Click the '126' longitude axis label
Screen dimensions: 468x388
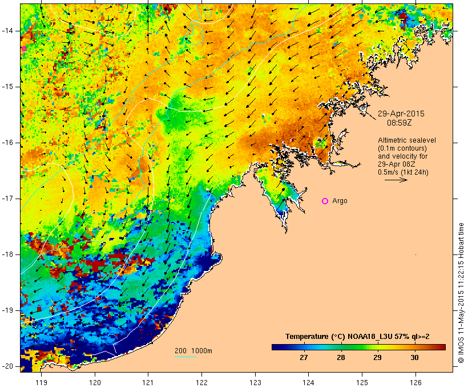415,382
